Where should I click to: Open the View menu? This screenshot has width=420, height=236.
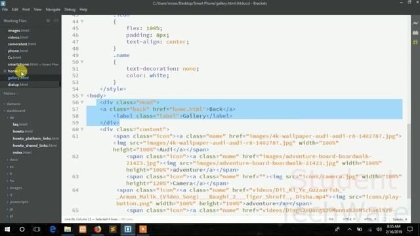coord(37,9)
